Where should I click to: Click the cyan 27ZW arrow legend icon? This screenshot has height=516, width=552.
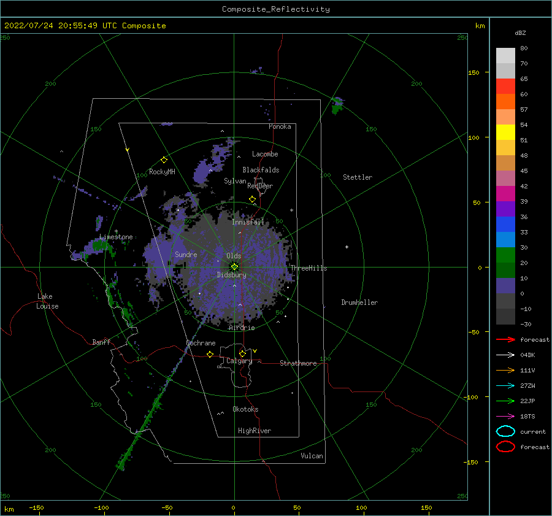pos(505,386)
